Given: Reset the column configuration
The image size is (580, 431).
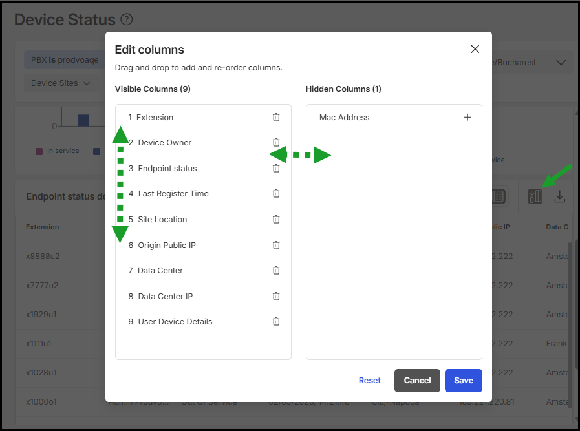Looking at the screenshot, I should [370, 381].
